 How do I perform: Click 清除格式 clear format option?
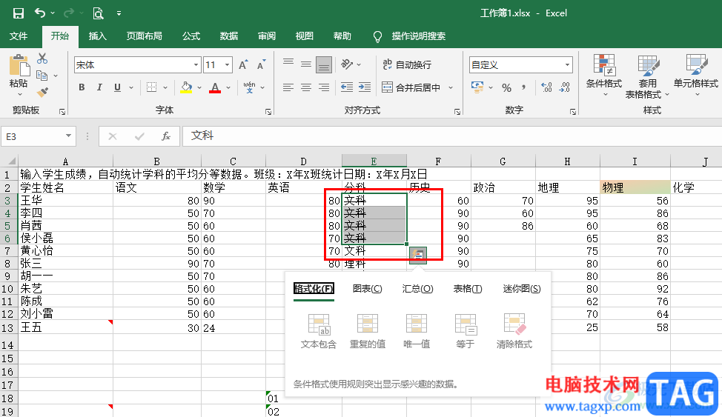click(514, 331)
